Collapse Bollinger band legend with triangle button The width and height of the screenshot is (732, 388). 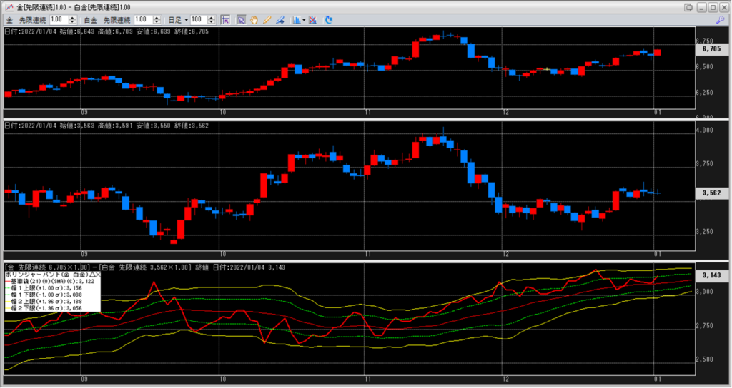pyautogui.click(x=92, y=274)
